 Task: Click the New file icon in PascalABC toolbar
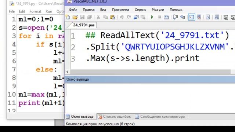coord(68,17)
